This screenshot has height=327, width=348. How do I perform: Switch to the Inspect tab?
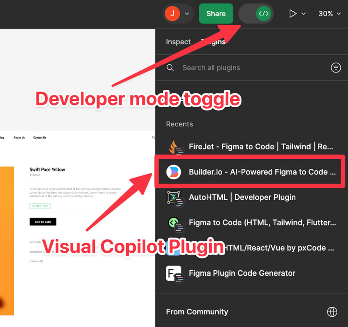click(x=178, y=42)
